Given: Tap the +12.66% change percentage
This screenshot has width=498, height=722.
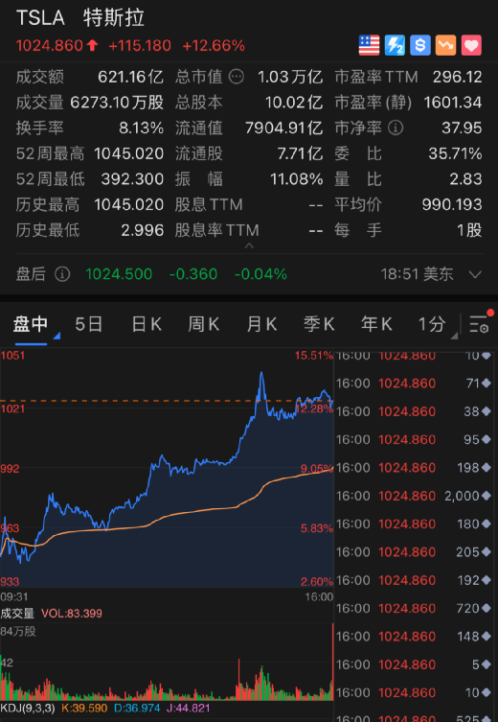Looking at the screenshot, I should [214, 46].
